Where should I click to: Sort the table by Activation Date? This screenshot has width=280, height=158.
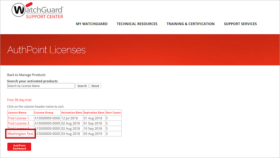pos(71,113)
